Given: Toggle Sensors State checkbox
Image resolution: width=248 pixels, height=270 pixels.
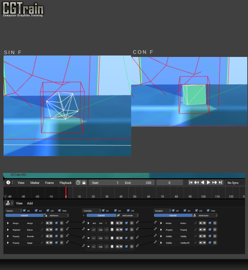Looking at the screenshot, I should tap(59, 211).
